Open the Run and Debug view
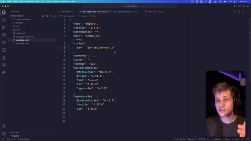The width and height of the screenshot is (251, 141). (x=4, y=35)
